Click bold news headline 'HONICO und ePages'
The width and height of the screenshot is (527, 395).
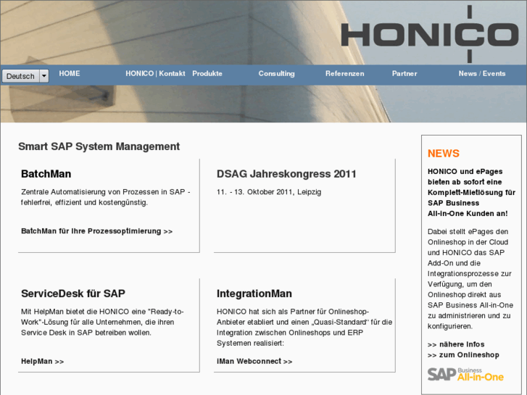point(471,192)
